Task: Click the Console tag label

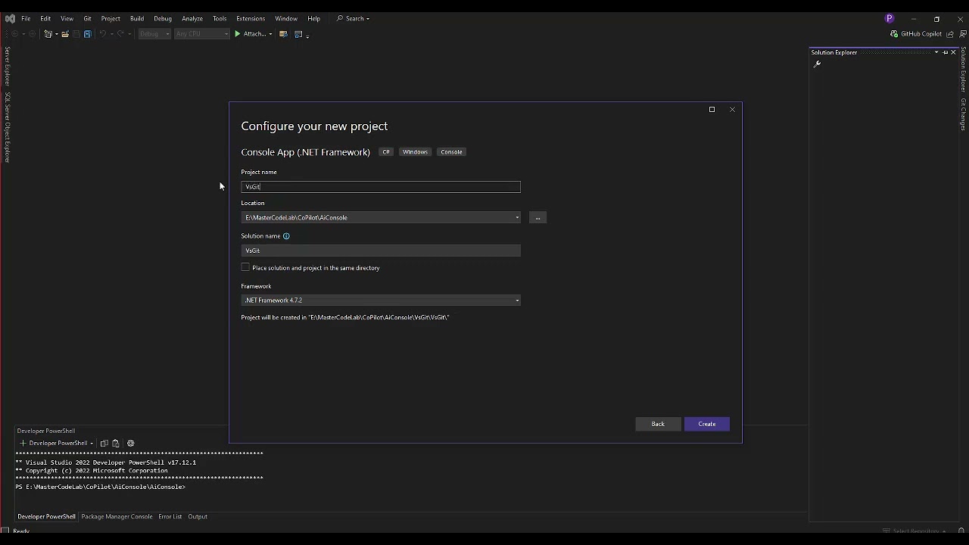Action: click(x=451, y=152)
